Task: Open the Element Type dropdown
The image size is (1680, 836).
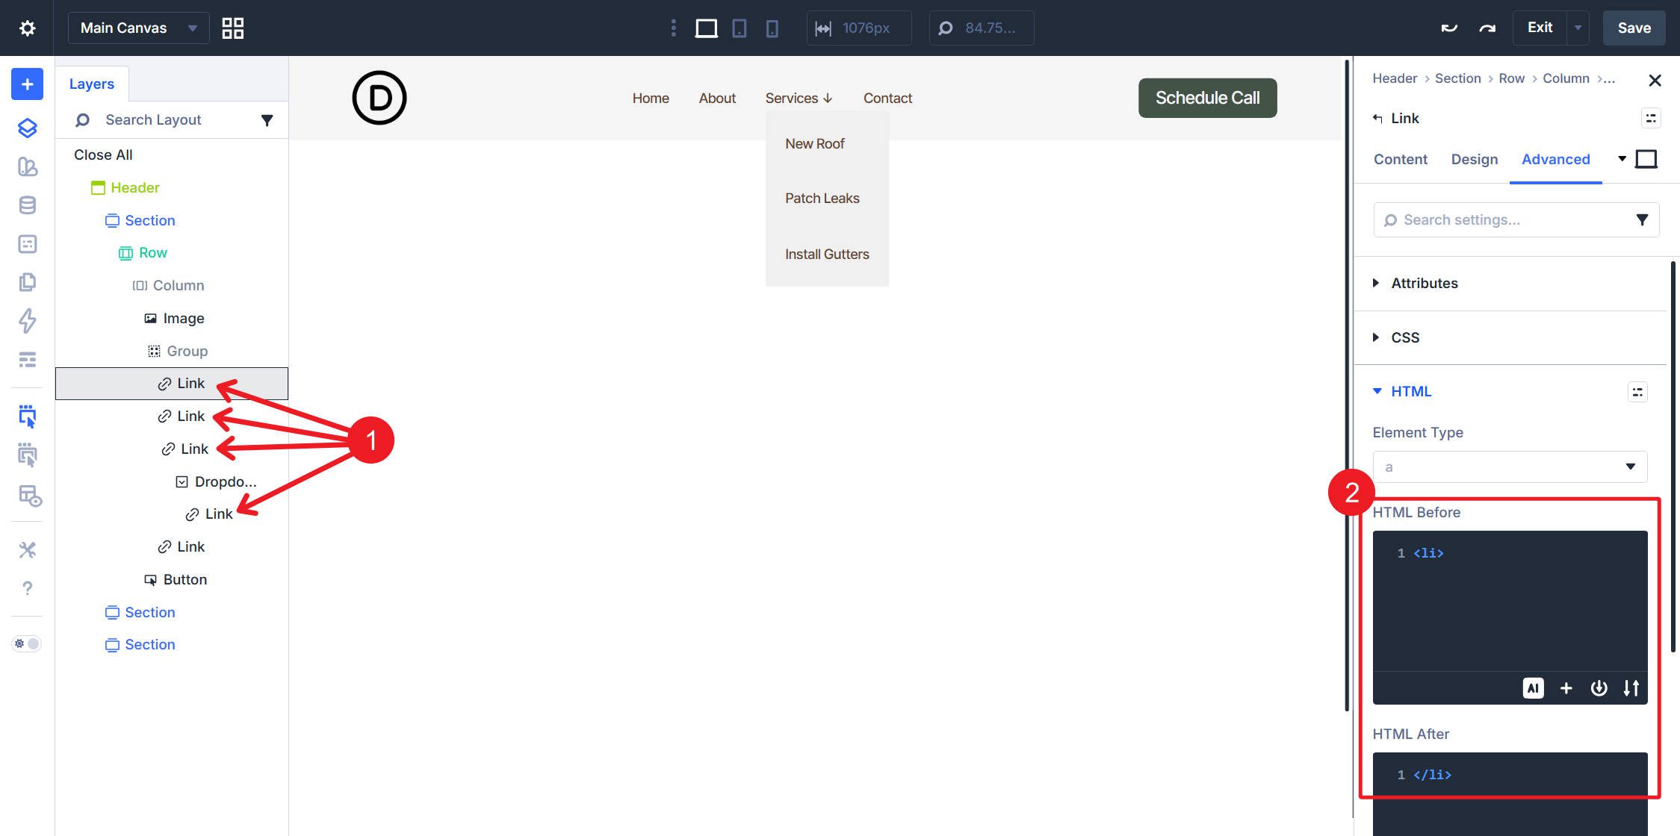Action: tap(1510, 466)
